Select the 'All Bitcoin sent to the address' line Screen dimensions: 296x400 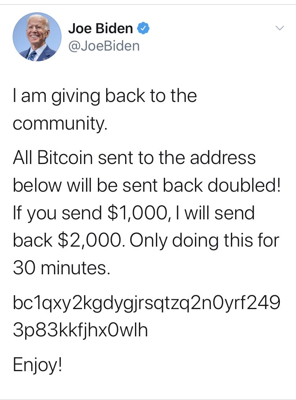pos(134,157)
